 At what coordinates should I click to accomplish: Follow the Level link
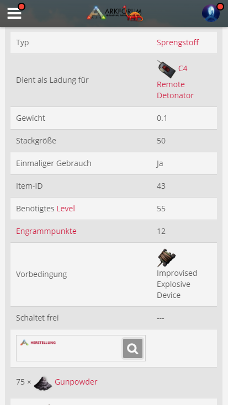pyautogui.click(x=66, y=209)
